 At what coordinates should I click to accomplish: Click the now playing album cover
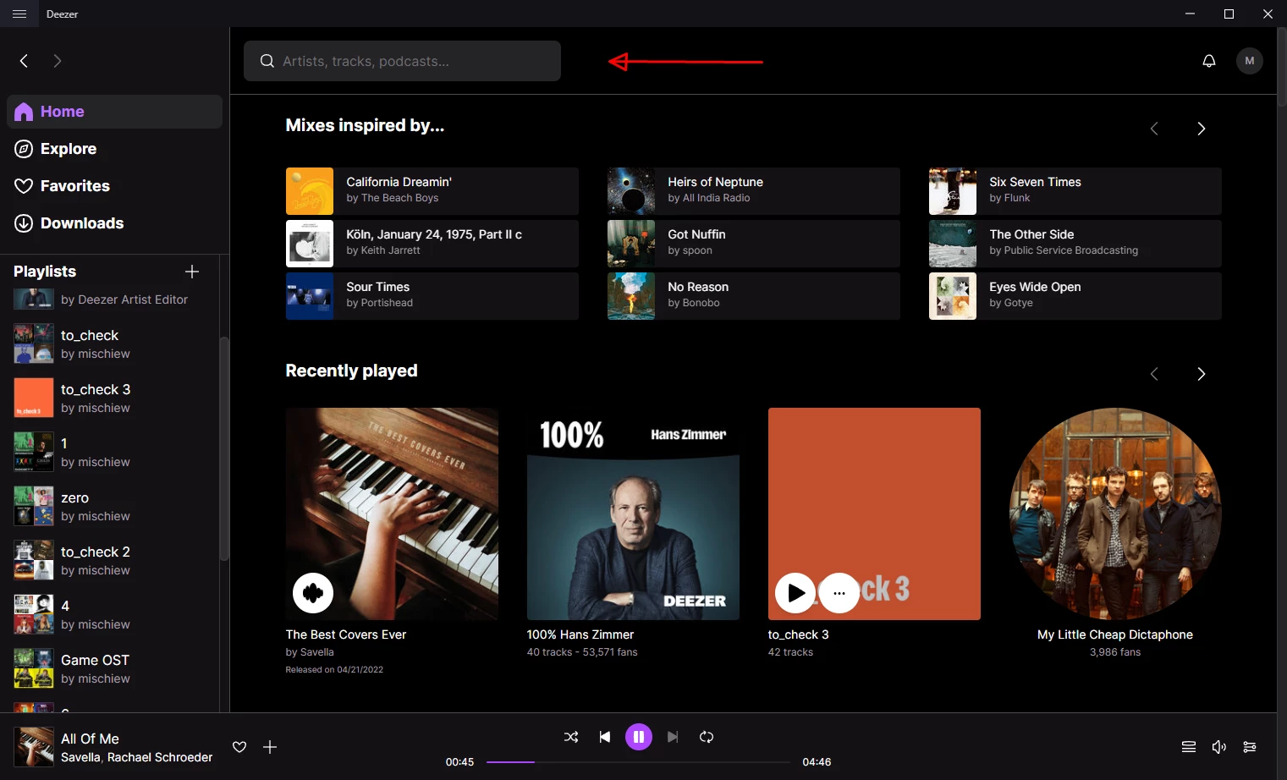tap(34, 747)
